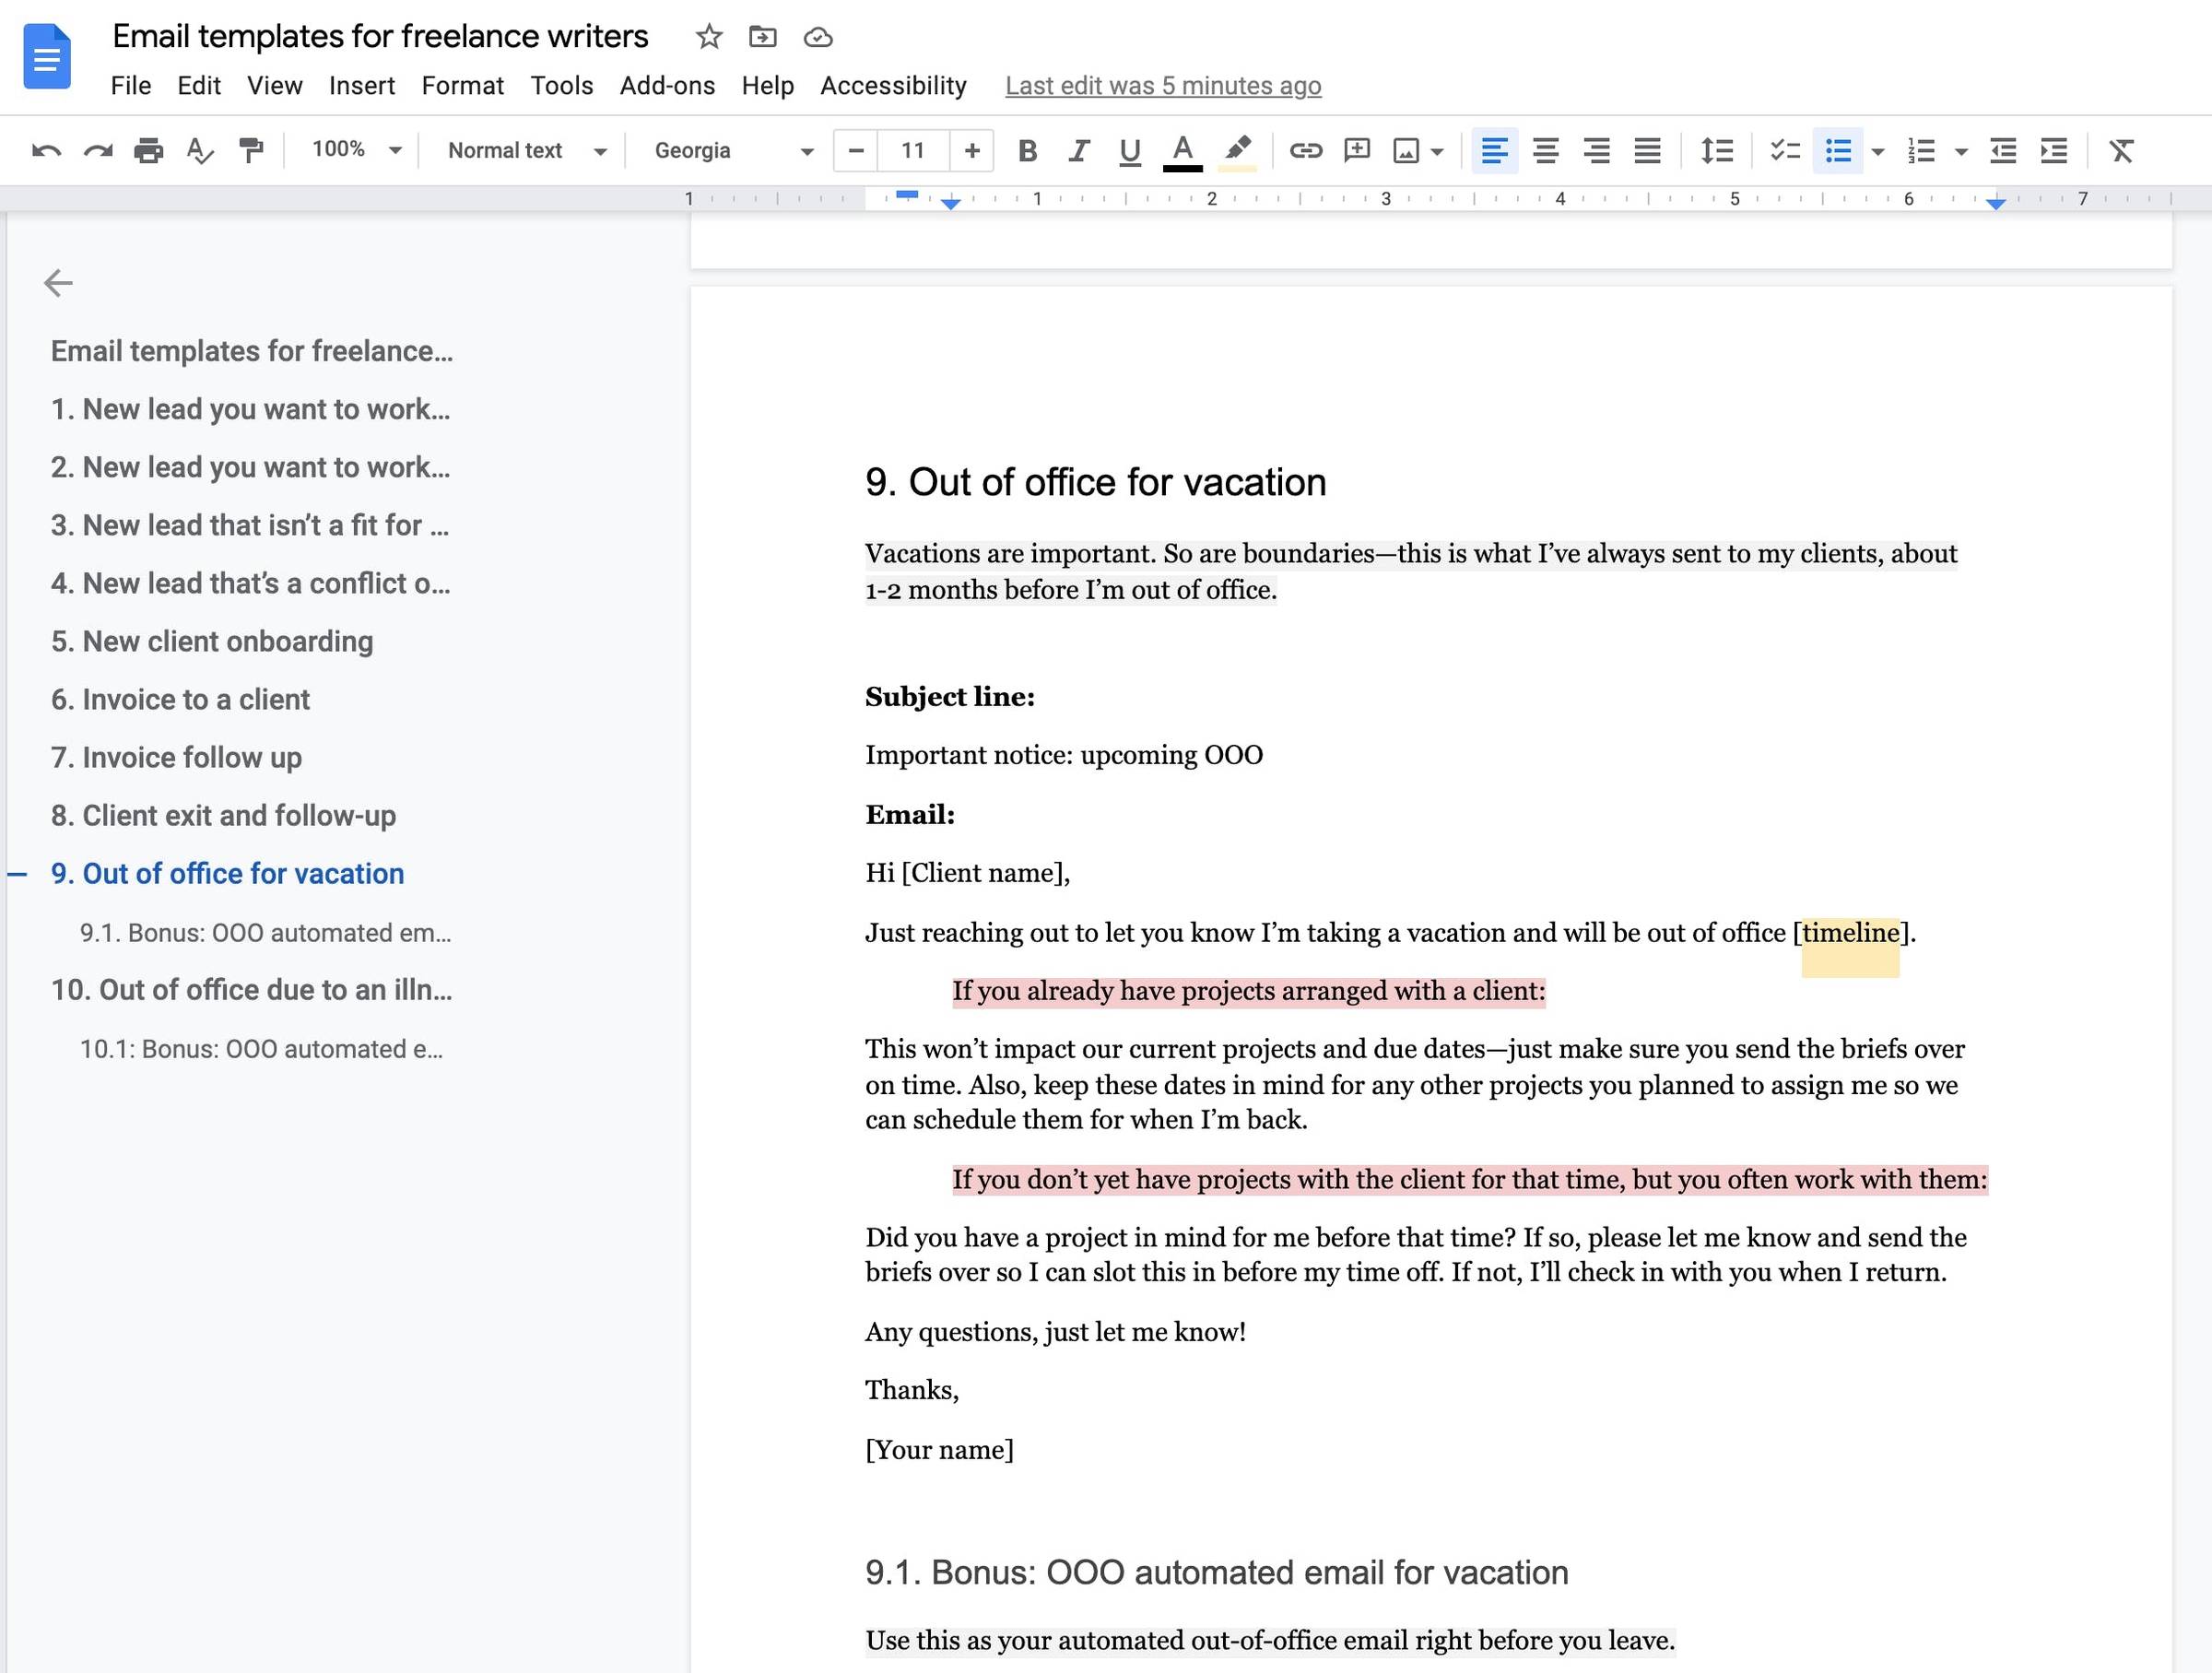Image resolution: width=2212 pixels, height=1673 pixels.
Task: Toggle bold formatting
Action: (1027, 151)
